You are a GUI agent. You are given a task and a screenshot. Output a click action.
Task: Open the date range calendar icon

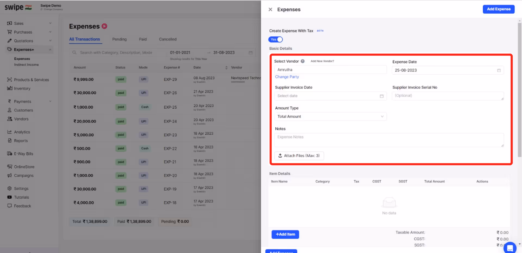coord(250,53)
